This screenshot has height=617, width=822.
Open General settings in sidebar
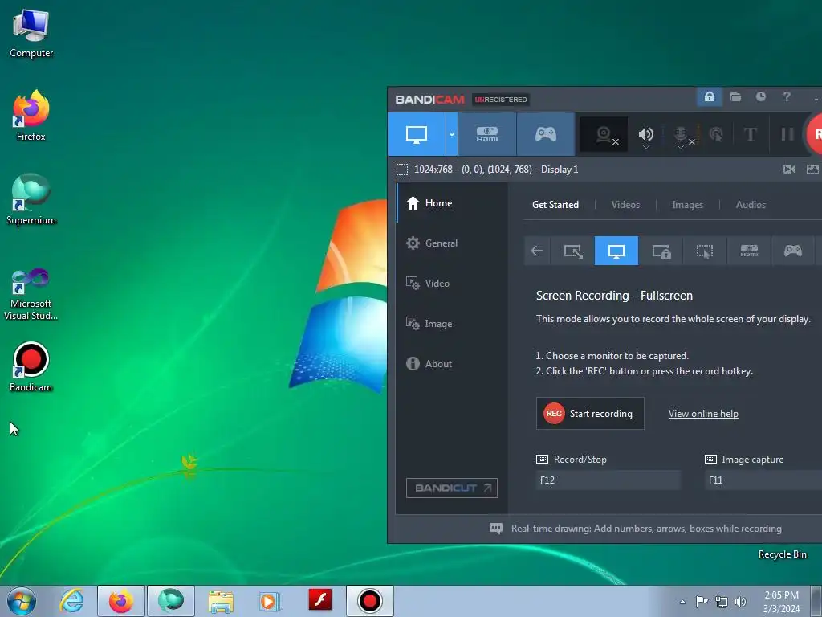[x=451, y=243]
